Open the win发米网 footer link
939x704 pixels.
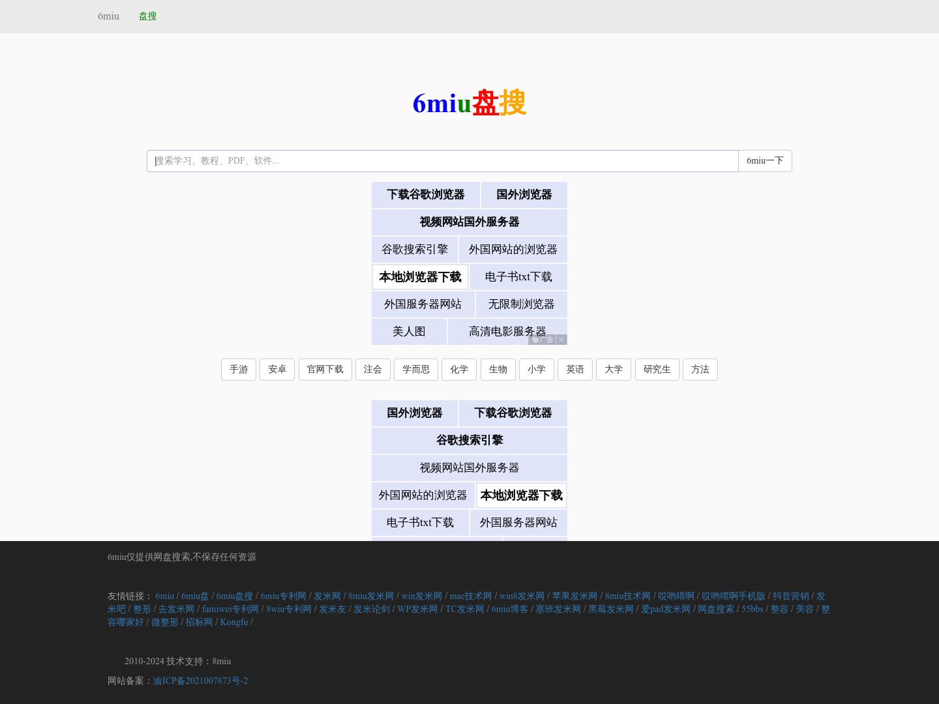pos(422,596)
